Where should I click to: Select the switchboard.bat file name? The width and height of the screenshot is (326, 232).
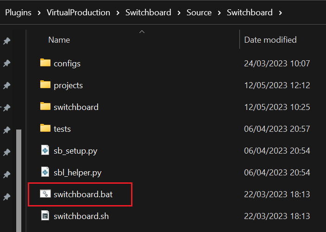click(x=83, y=194)
